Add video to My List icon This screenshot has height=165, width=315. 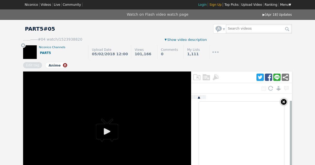[x=206, y=77]
